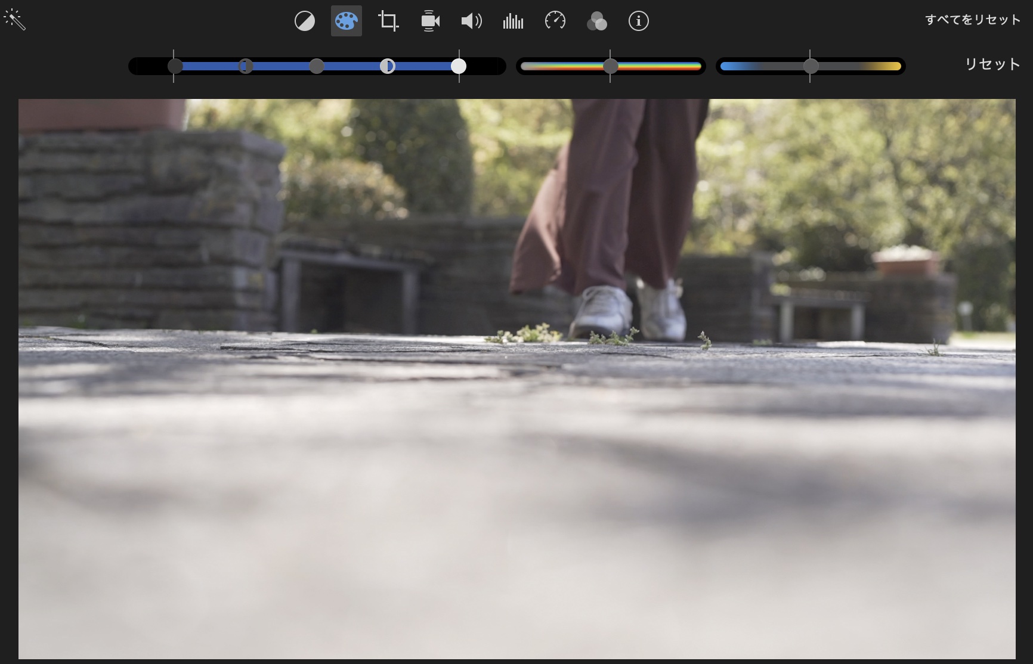
Task: Open the Cropping tool
Action: [388, 21]
